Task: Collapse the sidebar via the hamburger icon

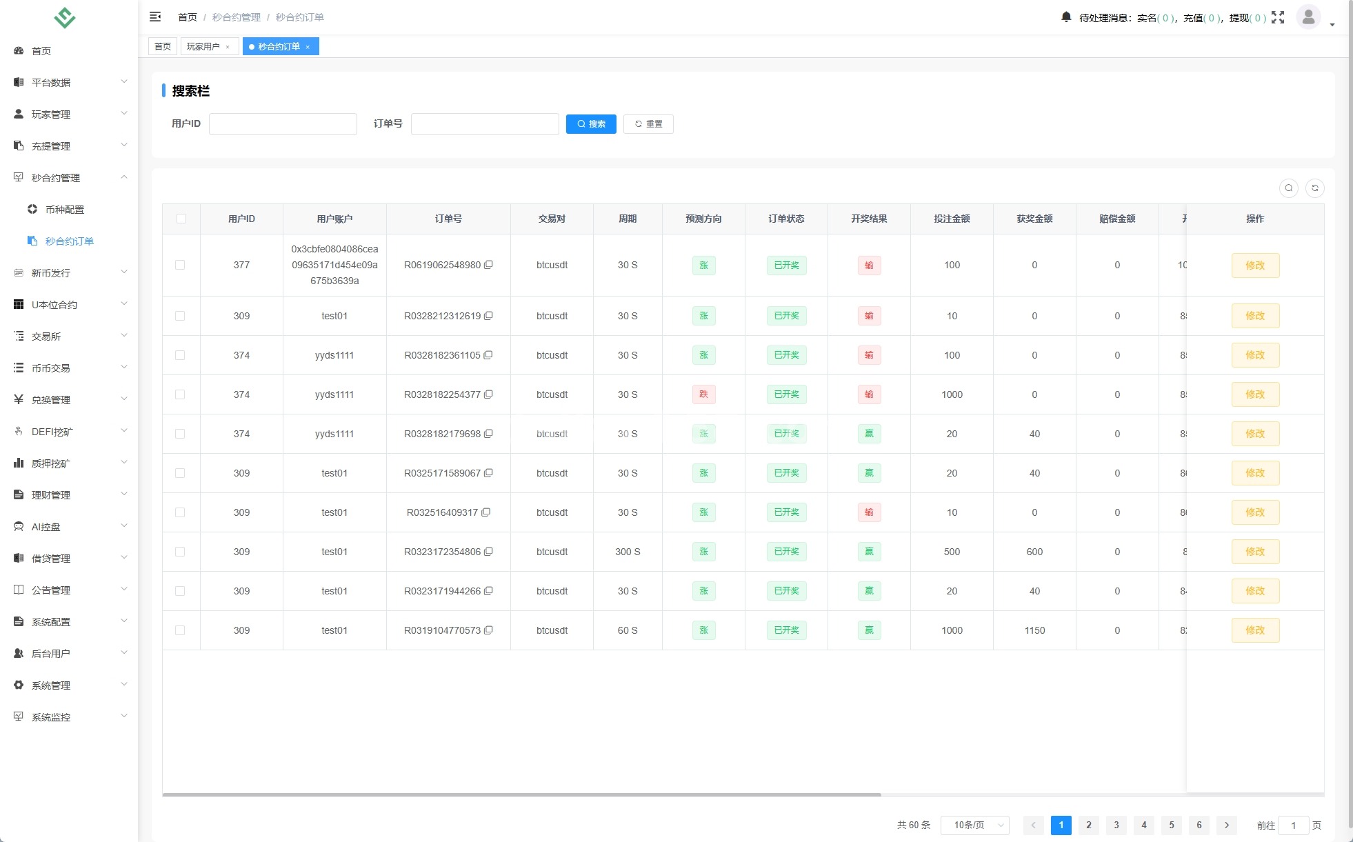Action: (x=155, y=16)
